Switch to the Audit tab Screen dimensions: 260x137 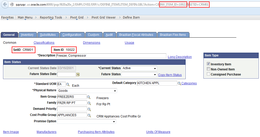click(109, 35)
